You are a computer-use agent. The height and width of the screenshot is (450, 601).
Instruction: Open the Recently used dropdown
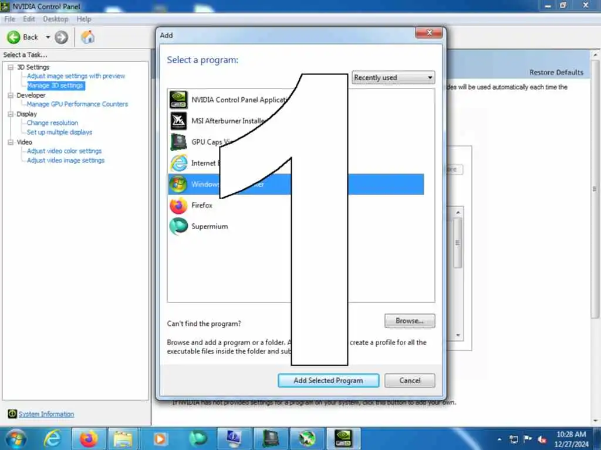393,78
